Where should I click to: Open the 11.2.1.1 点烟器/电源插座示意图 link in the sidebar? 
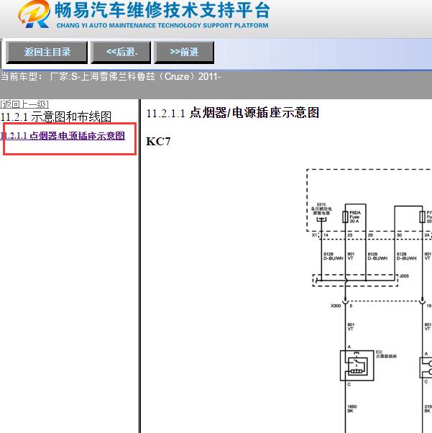pyautogui.click(x=63, y=136)
